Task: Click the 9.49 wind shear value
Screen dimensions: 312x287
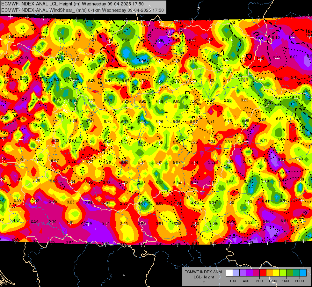Action: point(299,159)
